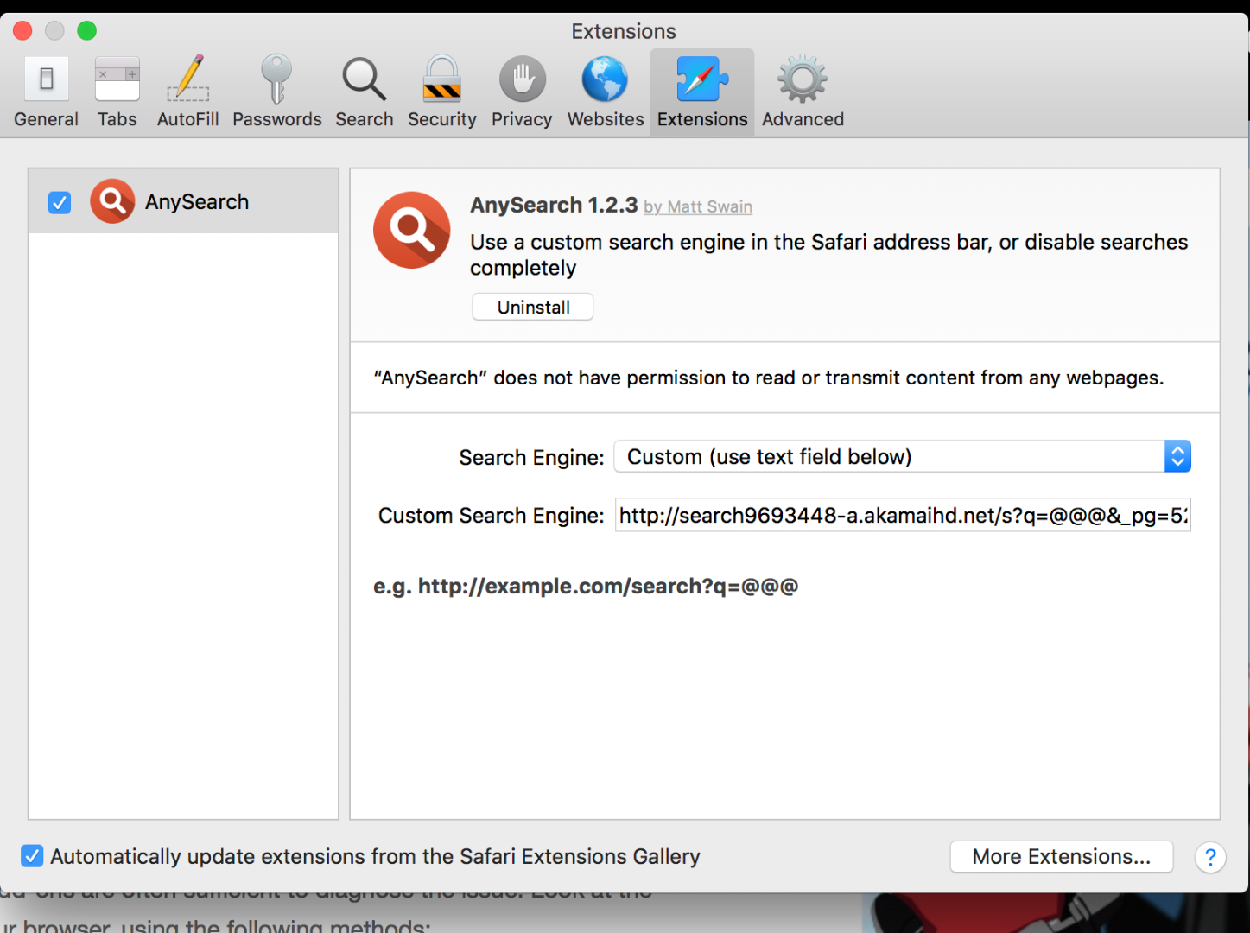Uninstall the AnySearch extension
This screenshot has width=1250, height=933.
point(533,307)
